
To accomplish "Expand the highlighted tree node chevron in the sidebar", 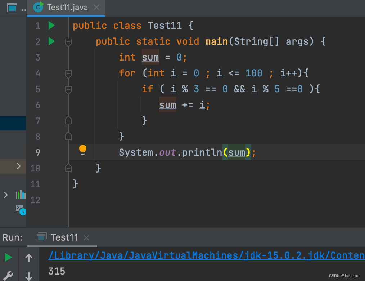I will pos(19,166).
